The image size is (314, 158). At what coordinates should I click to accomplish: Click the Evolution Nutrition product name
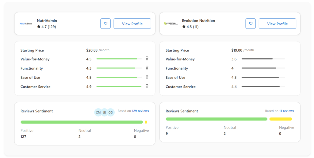(x=198, y=21)
